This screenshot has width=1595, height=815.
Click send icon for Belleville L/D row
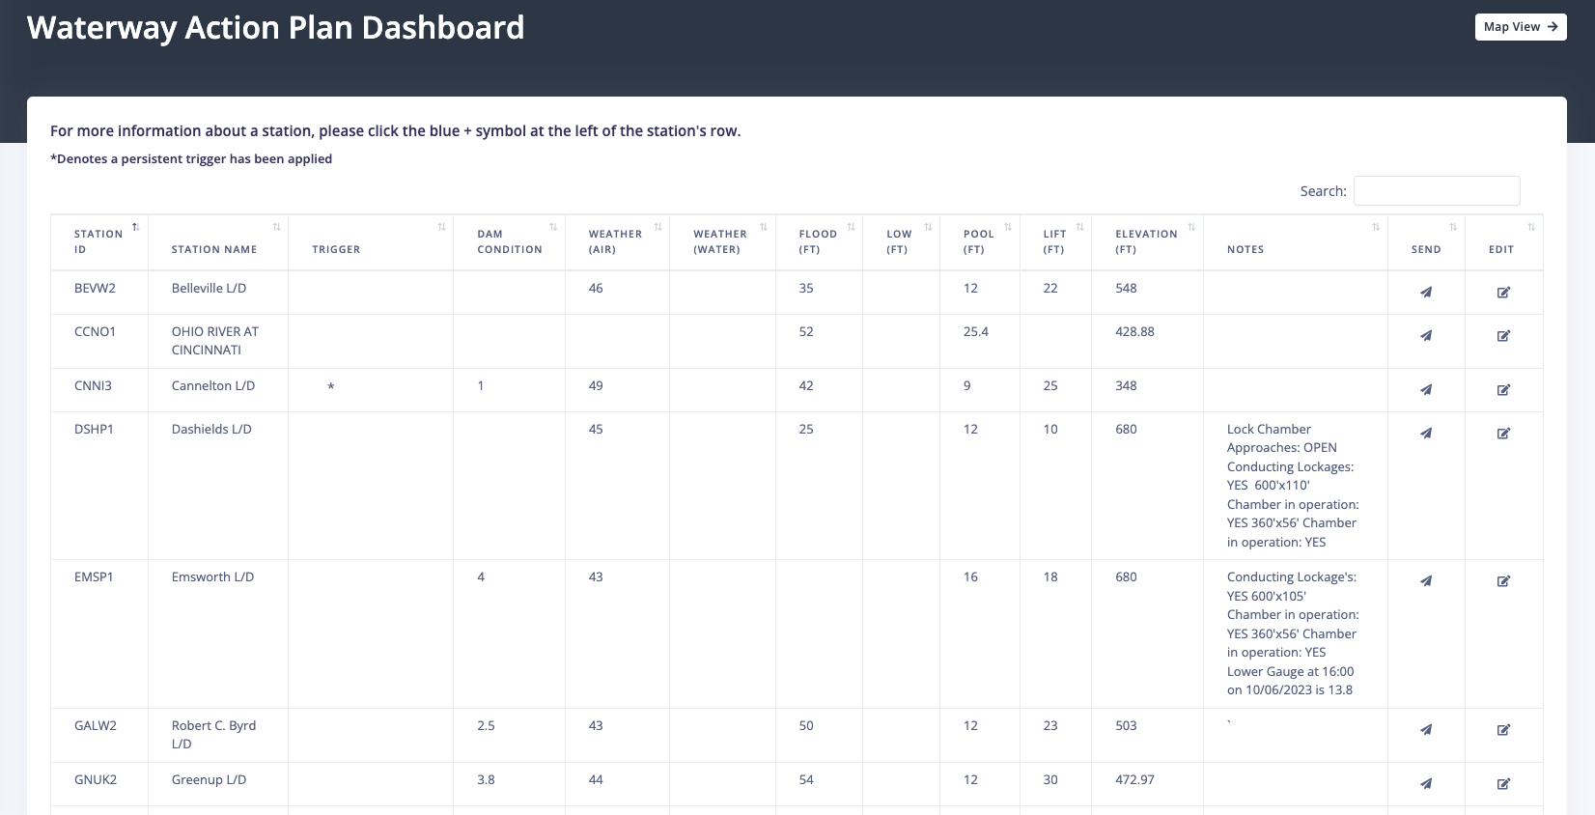coord(1425,293)
